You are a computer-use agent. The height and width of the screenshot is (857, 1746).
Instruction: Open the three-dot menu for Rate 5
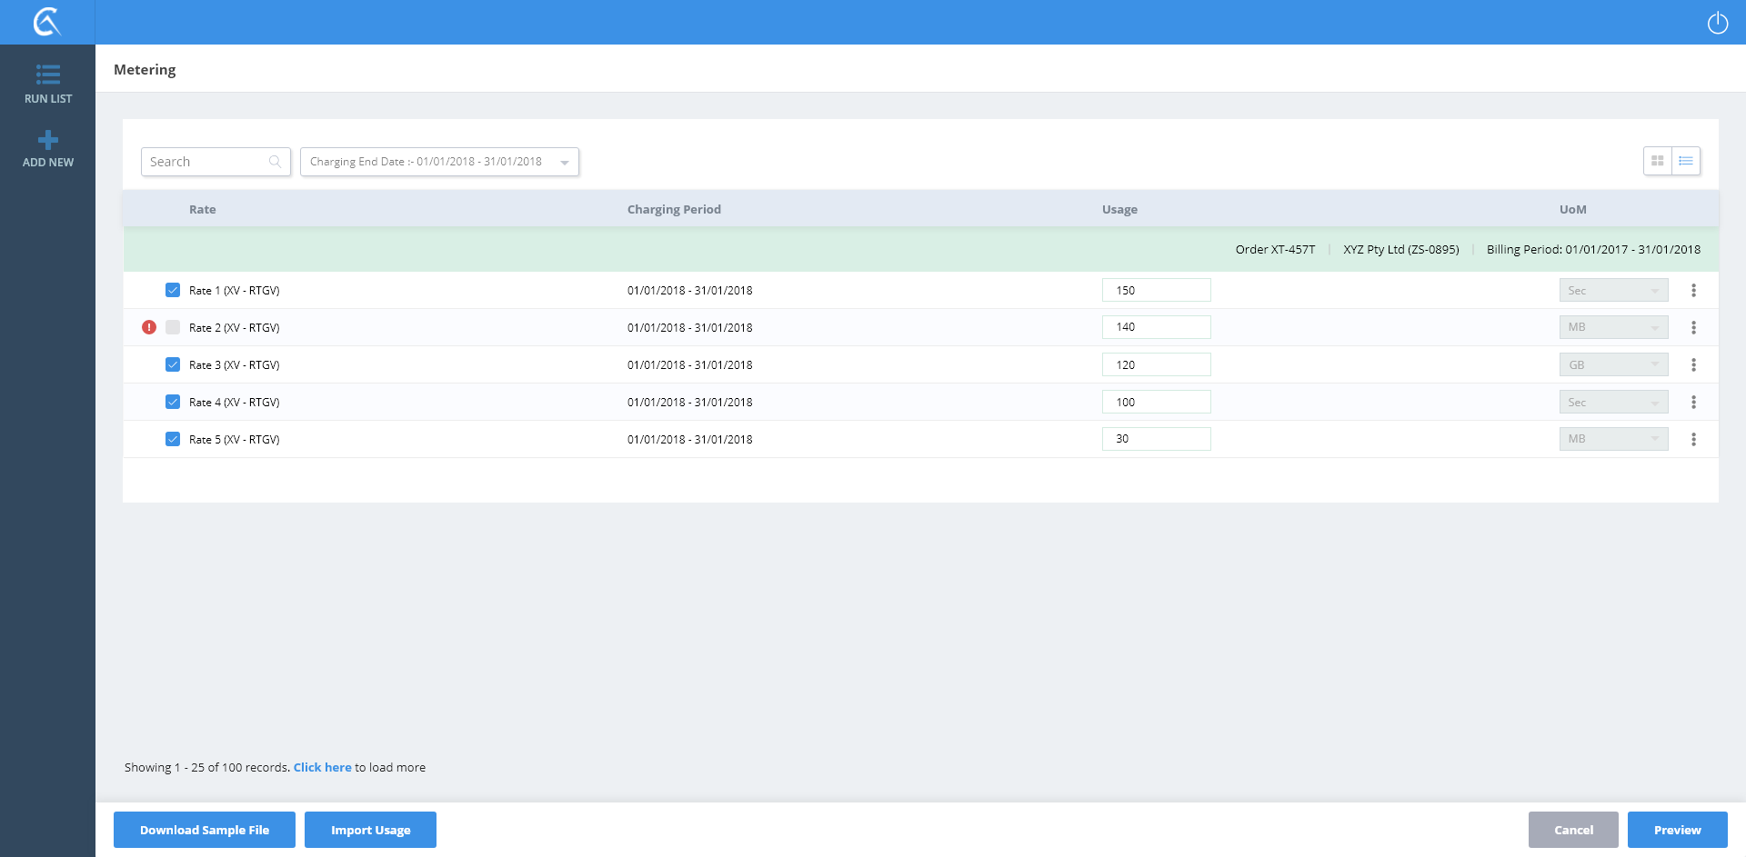coord(1693,440)
